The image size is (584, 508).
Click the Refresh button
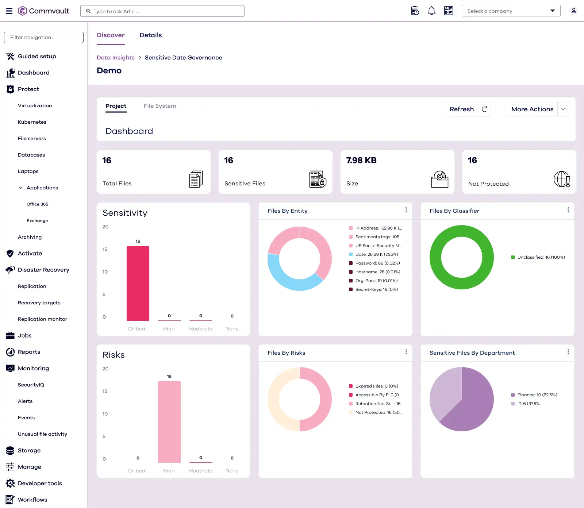click(x=461, y=109)
